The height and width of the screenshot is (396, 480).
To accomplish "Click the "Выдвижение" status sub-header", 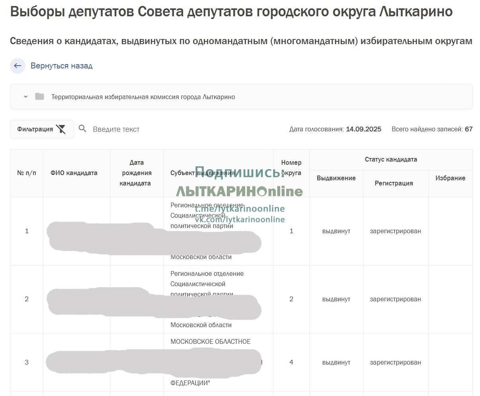I will click(x=336, y=178).
